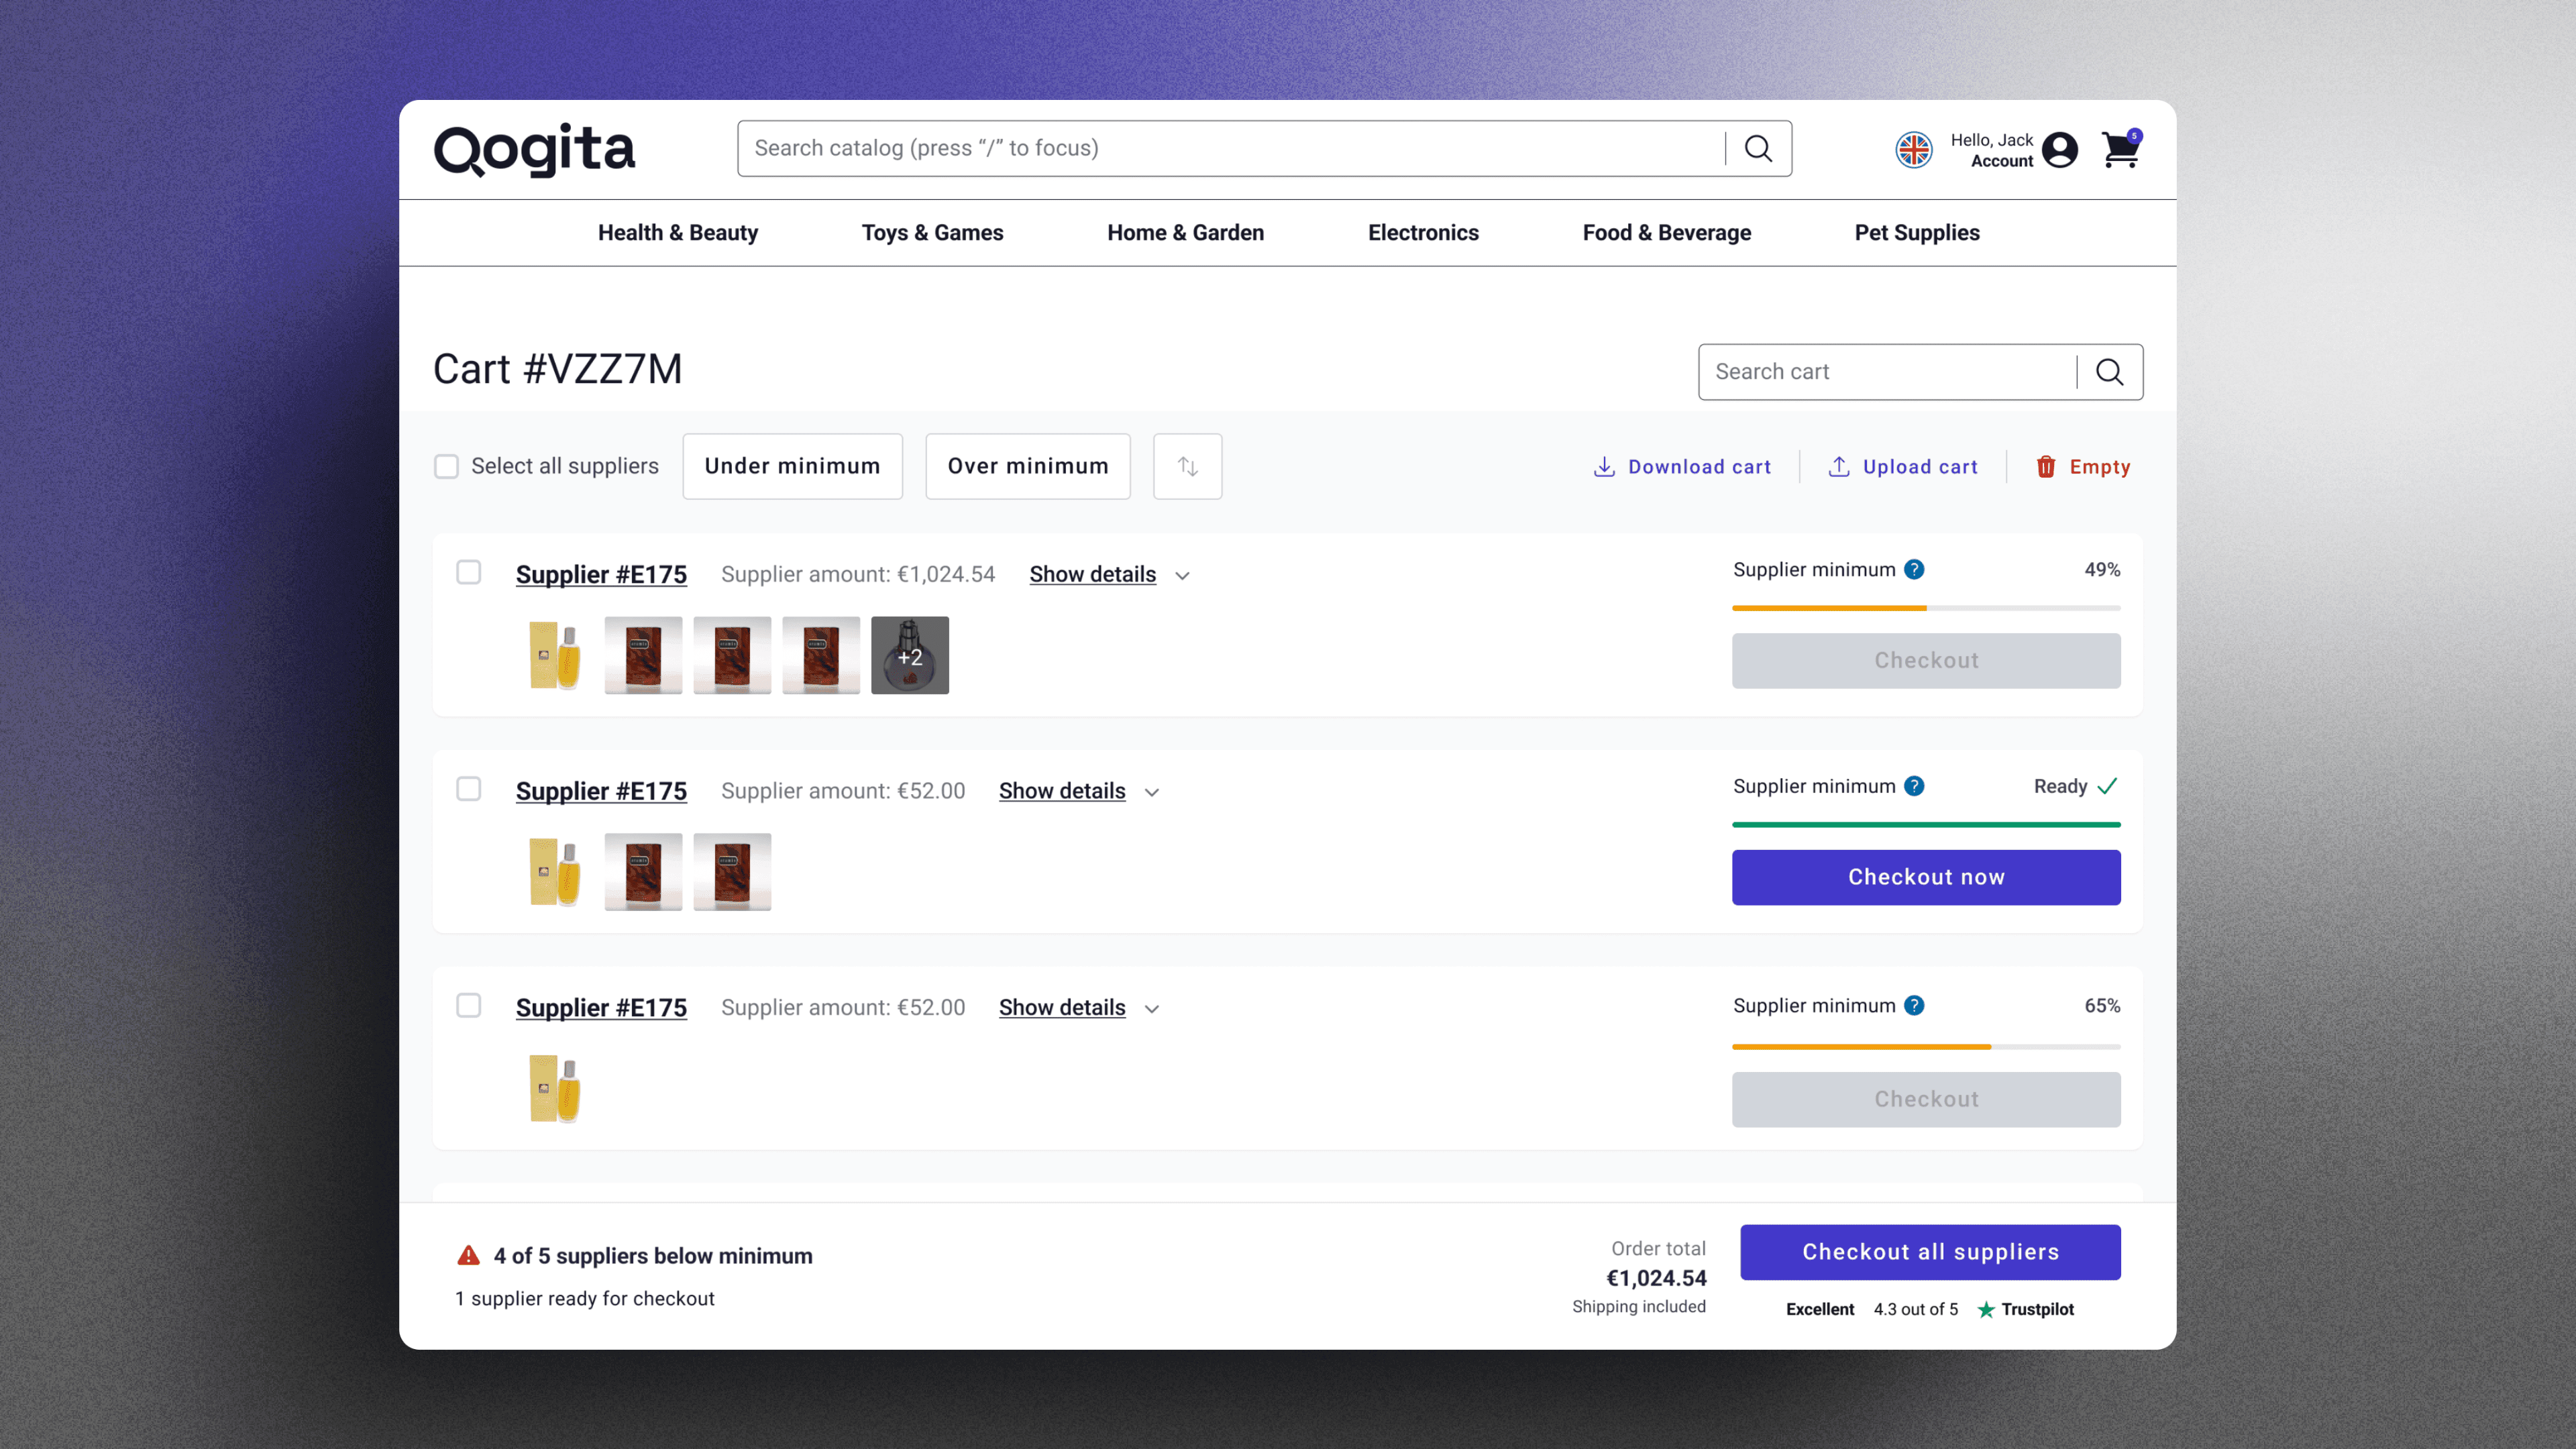Open Home & Garden category
The width and height of the screenshot is (2576, 1449).
pos(1185,233)
